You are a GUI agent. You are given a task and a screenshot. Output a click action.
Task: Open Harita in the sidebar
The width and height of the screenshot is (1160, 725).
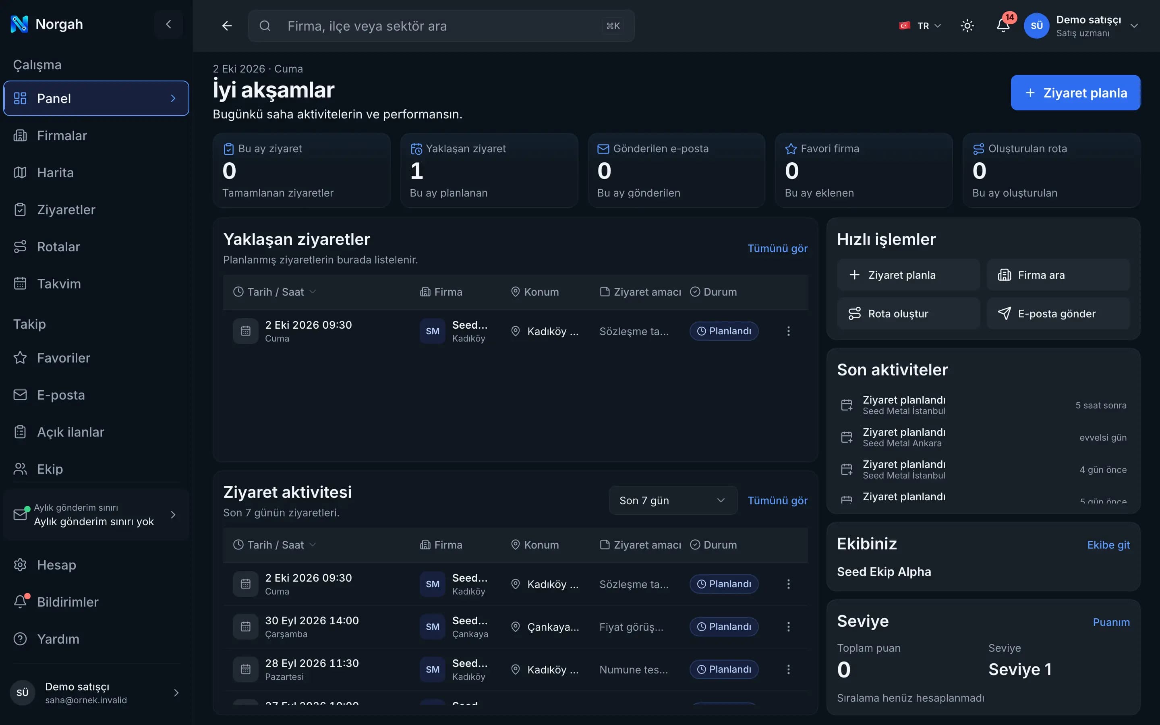coord(96,173)
